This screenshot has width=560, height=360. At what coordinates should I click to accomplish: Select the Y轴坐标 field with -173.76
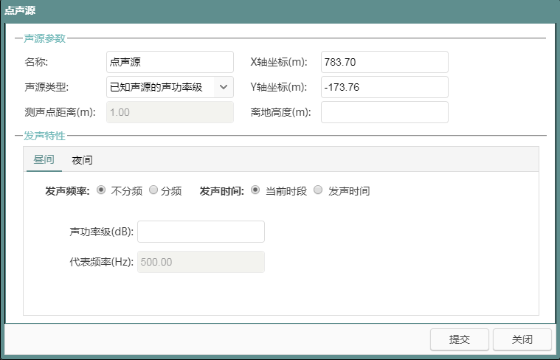[x=384, y=87]
